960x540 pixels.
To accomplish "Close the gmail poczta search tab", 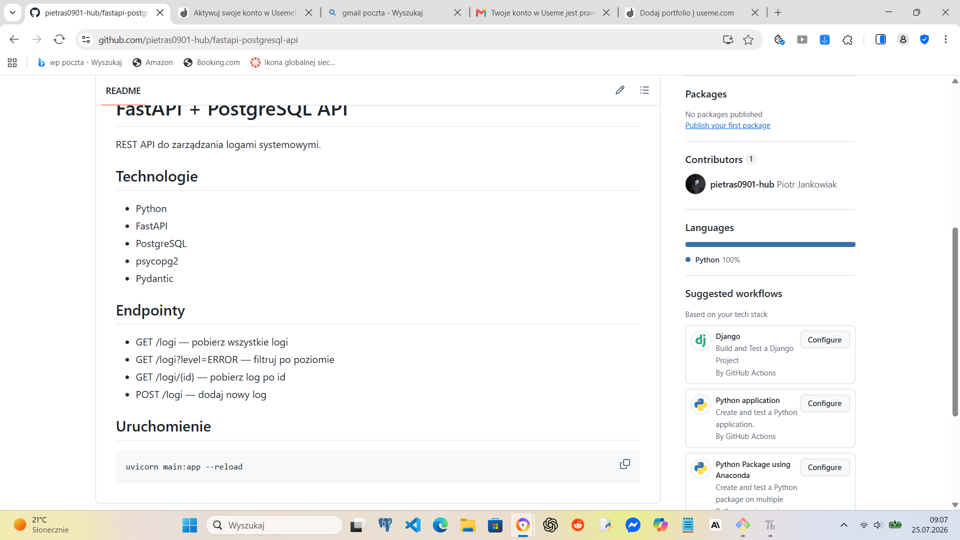I will pyautogui.click(x=457, y=12).
